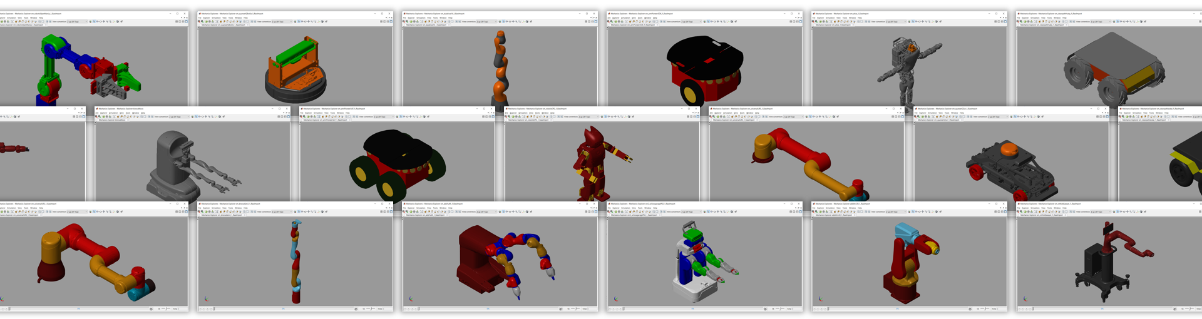Expand View convention dropdown in two-wheel red robot window
The height and width of the screenshot is (319, 1202).
tap(691, 21)
